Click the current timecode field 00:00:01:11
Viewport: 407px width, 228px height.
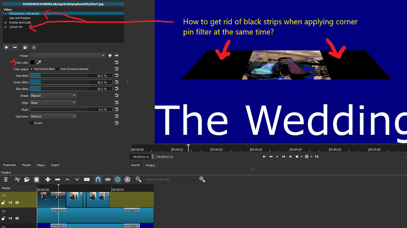141,157
